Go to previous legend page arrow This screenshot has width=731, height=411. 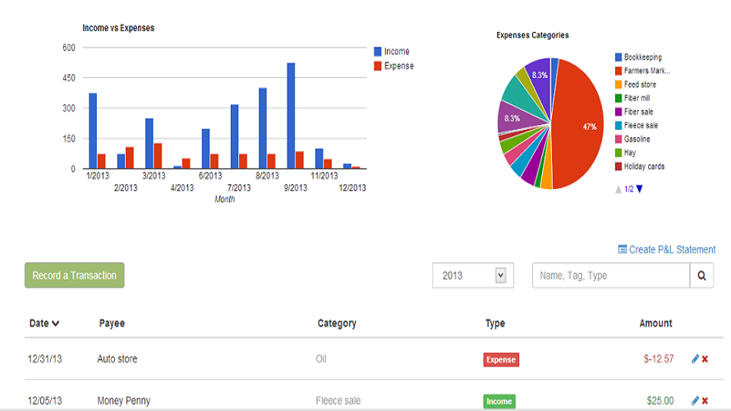click(x=618, y=189)
